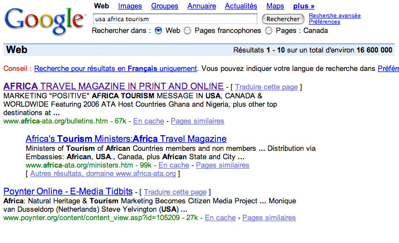Image resolution: width=399 pixels, height=243 pixels.
Task: Go to the Actualités tab
Action: click(x=241, y=6)
